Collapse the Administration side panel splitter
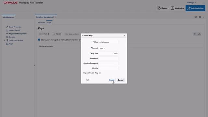208x117 pixels. click(x=35, y=66)
